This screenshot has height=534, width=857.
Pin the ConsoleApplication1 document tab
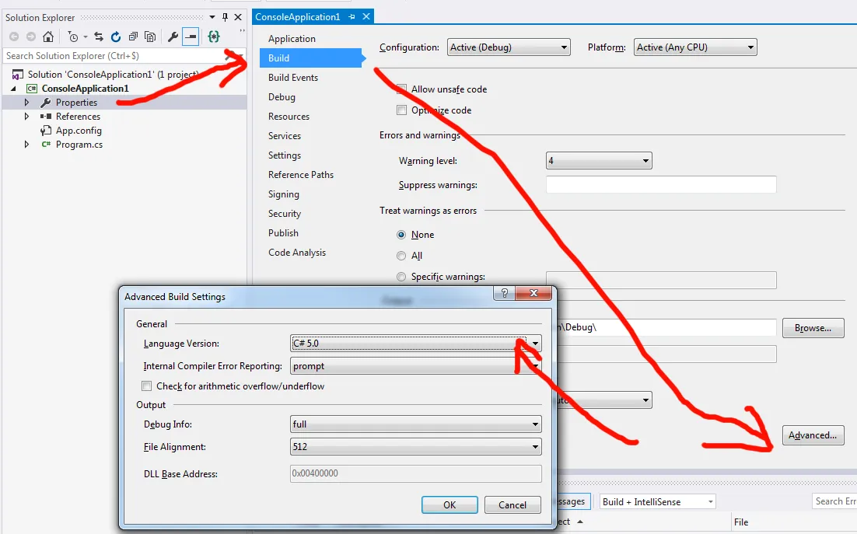[x=352, y=17]
